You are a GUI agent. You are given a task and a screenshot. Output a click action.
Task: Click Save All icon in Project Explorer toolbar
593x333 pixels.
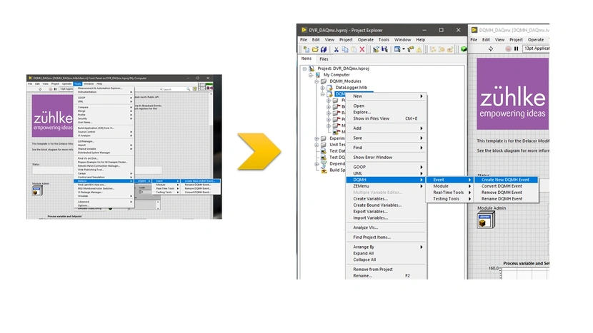(x=324, y=49)
